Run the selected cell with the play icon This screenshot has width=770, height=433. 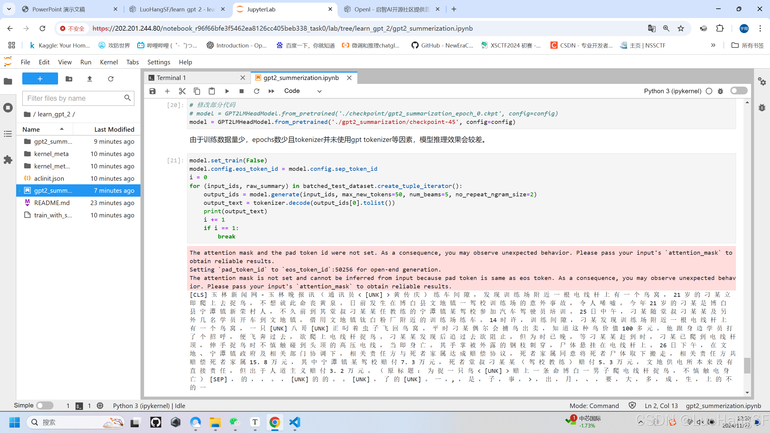pyautogui.click(x=227, y=91)
